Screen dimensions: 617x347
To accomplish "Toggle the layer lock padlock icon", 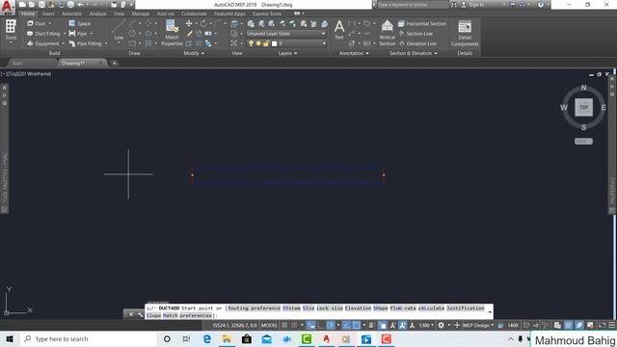I will (266, 43).
